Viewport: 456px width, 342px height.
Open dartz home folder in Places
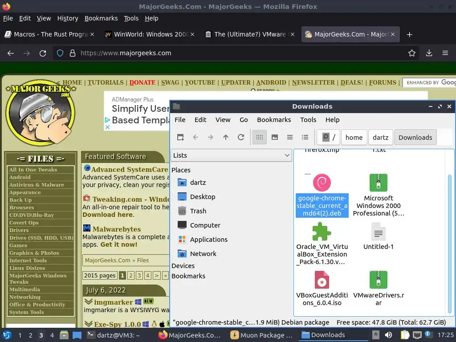pos(198,182)
